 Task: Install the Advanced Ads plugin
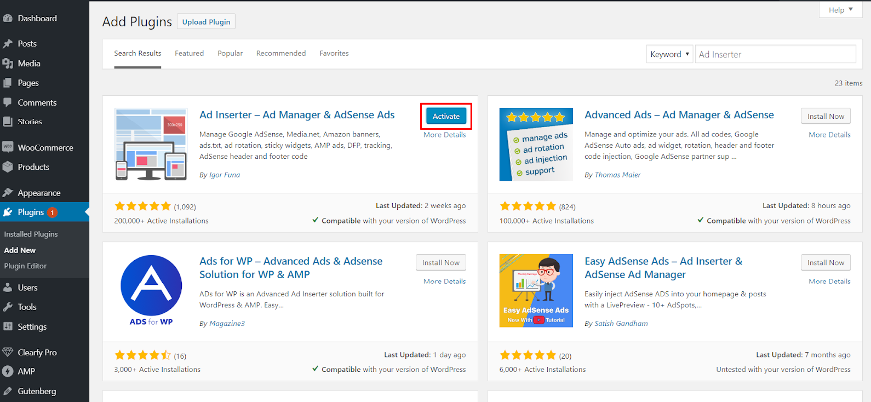tap(826, 116)
